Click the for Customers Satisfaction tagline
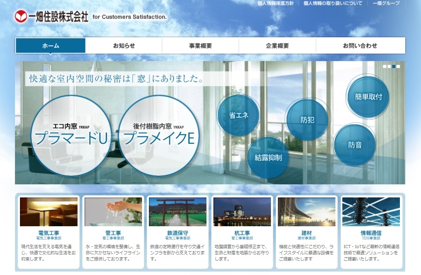This screenshot has width=421, height=275. [x=129, y=17]
